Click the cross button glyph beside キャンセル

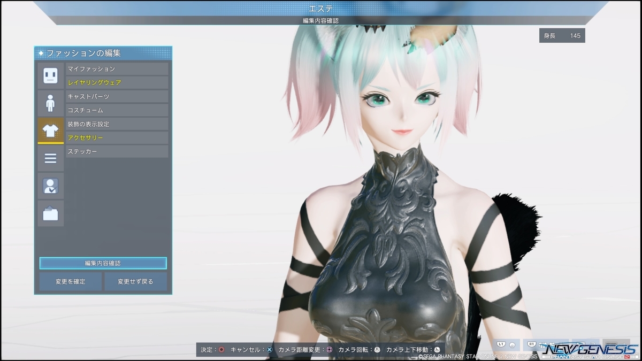pos(270,350)
